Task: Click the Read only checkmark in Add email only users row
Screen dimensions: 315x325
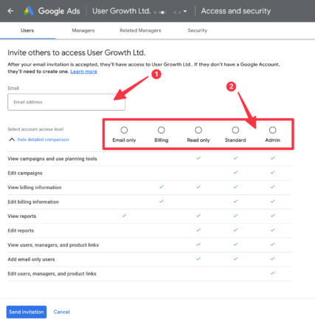Action: (198, 259)
